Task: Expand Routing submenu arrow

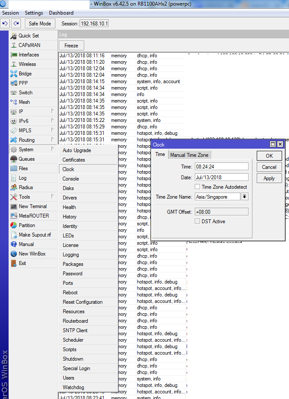Action: (52, 140)
